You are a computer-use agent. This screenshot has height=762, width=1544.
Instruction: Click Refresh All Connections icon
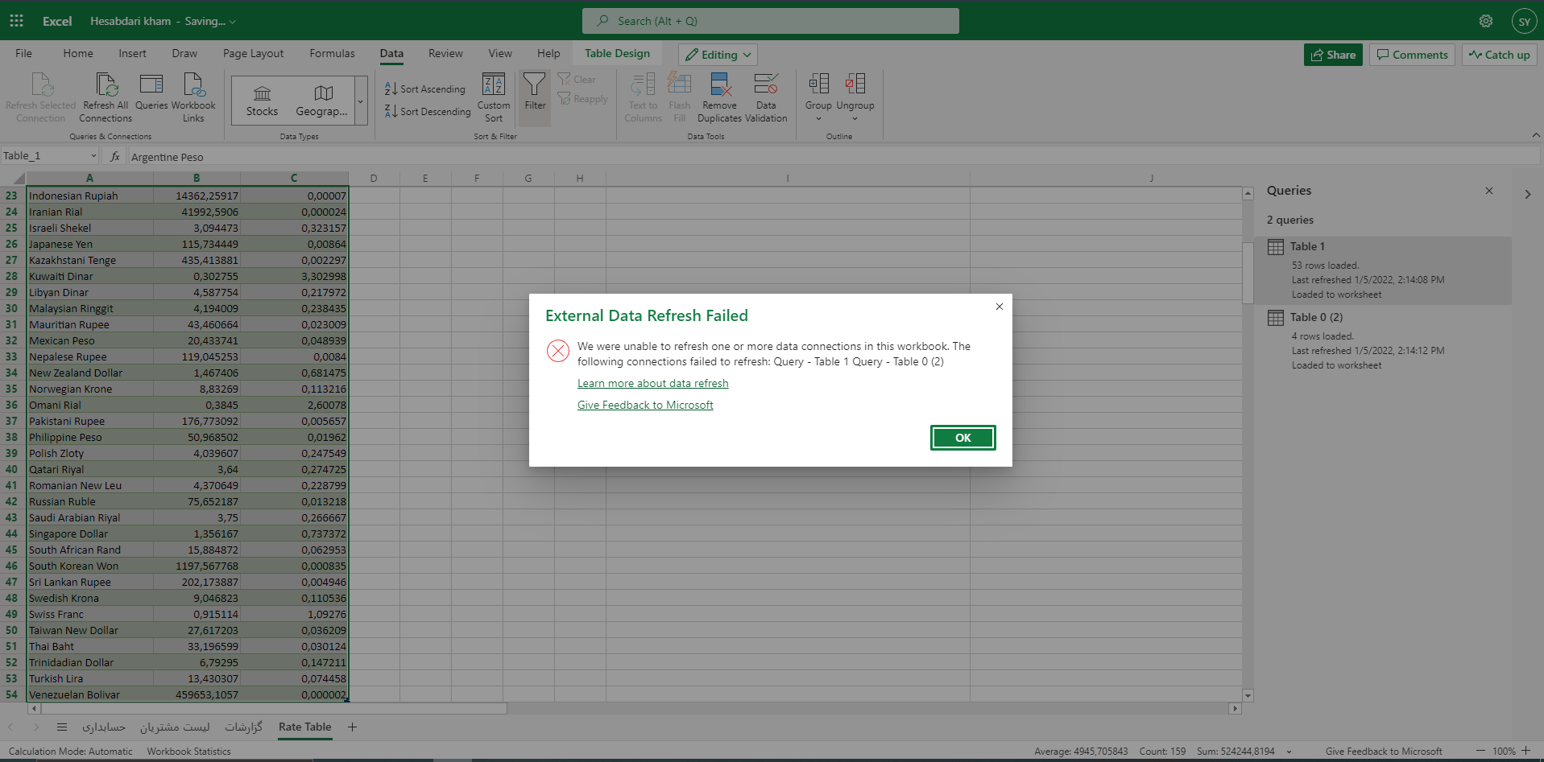(106, 84)
